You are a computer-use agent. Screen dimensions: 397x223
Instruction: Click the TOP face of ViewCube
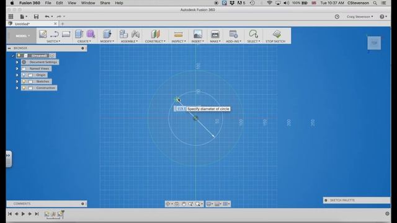(374, 43)
